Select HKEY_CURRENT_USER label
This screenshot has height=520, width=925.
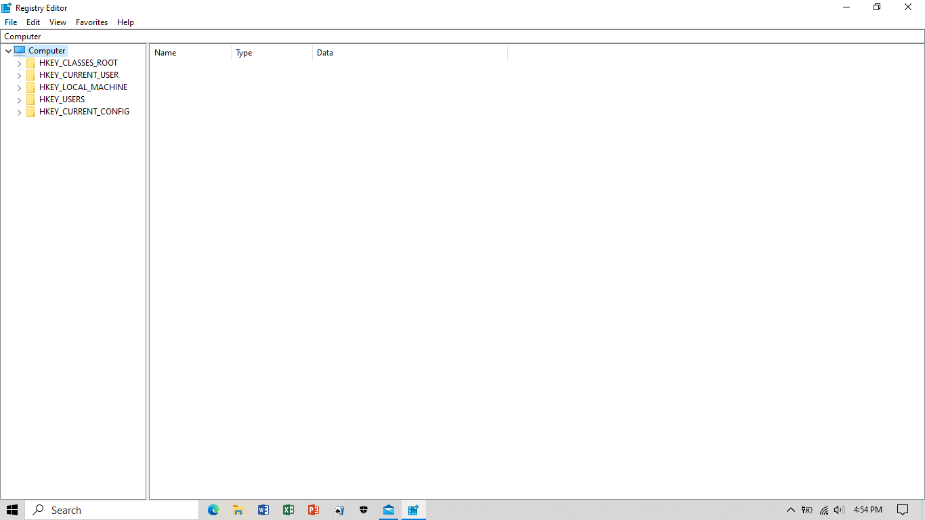[79, 75]
